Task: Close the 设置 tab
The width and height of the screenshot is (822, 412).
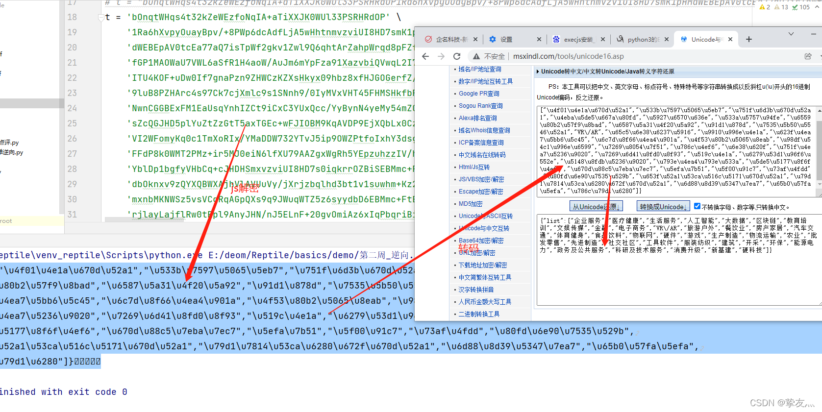Action: [x=539, y=39]
